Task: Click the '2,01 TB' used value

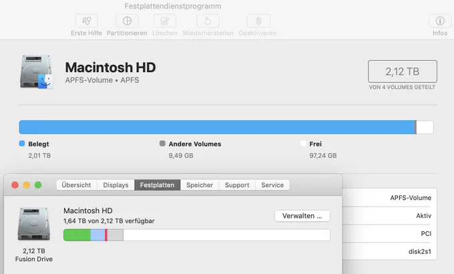Action: click(x=39, y=156)
